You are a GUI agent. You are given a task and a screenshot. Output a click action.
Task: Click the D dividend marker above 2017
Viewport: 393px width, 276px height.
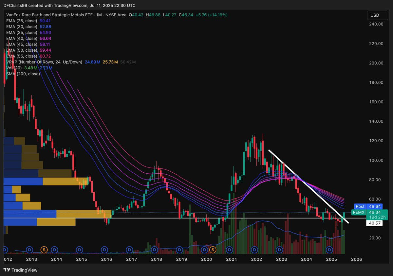coord(129,250)
